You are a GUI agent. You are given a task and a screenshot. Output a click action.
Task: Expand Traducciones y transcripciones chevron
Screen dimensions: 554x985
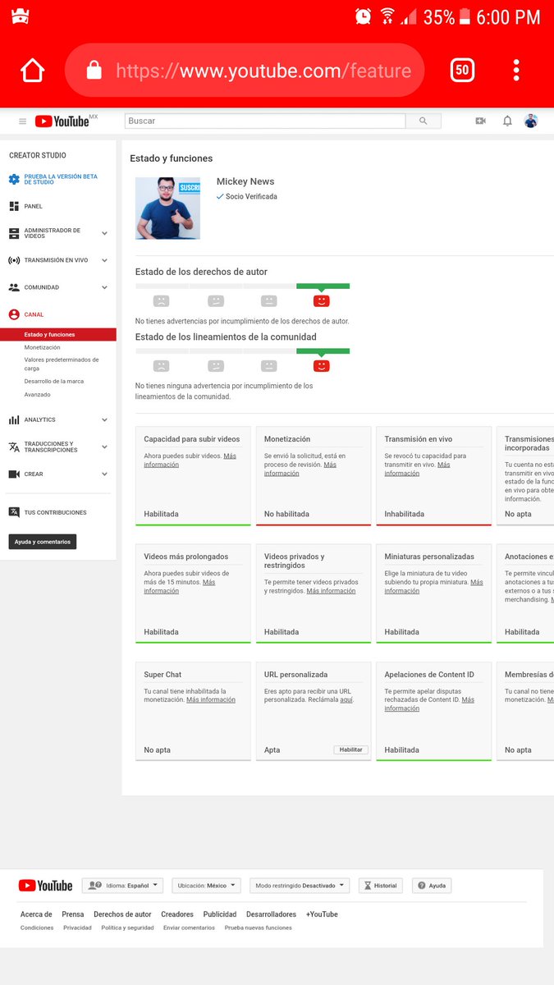[x=104, y=447]
